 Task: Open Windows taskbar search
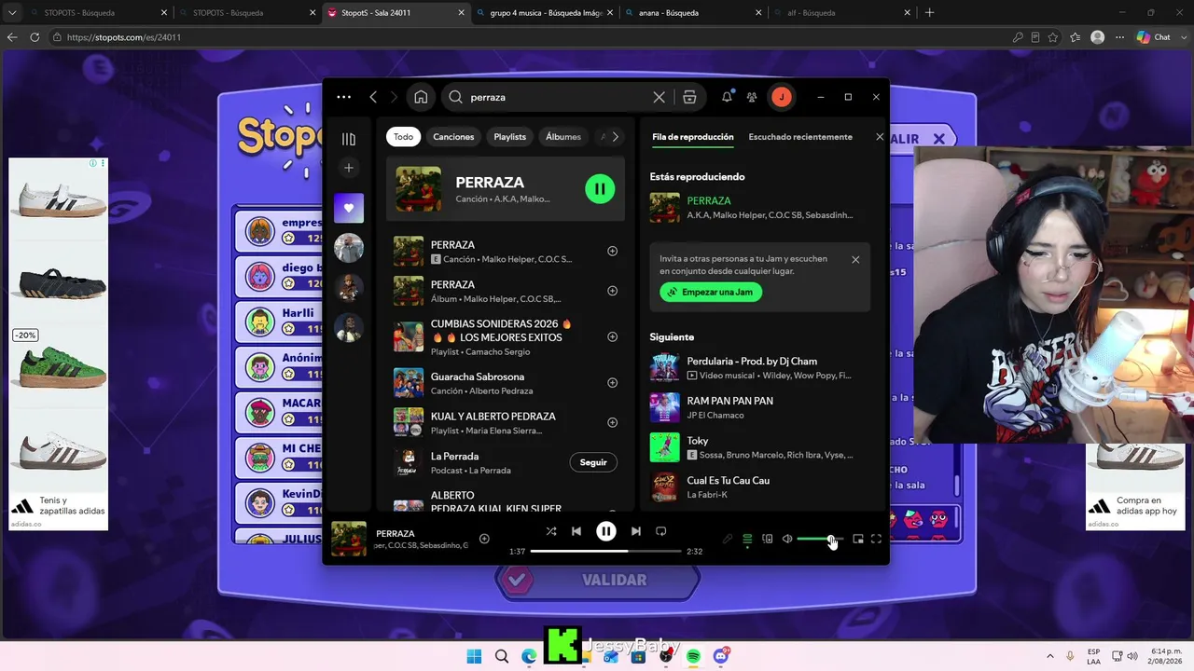tap(502, 656)
